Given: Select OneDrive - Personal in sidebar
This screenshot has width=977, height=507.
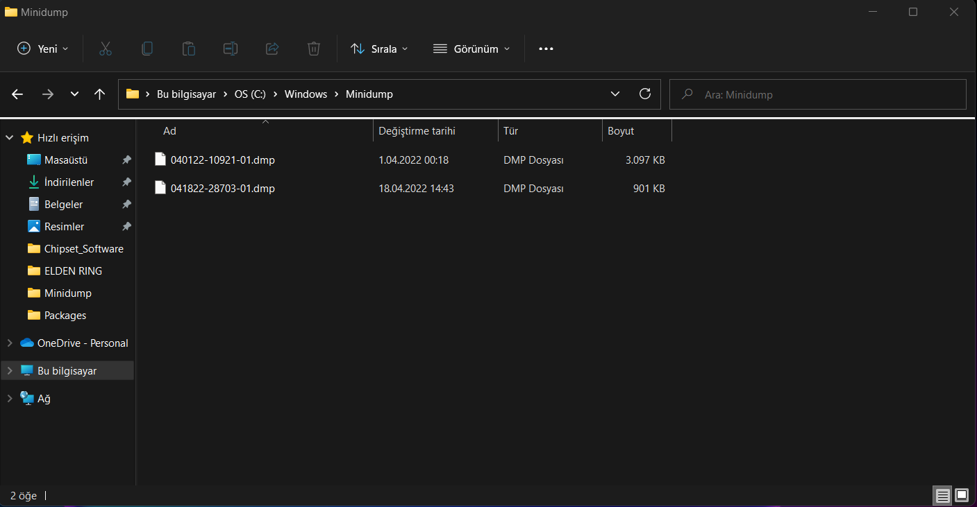Looking at the screenshot, I should tap(83, 343).
